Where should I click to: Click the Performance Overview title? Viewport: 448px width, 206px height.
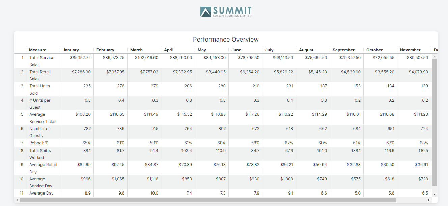click(226, 40)
